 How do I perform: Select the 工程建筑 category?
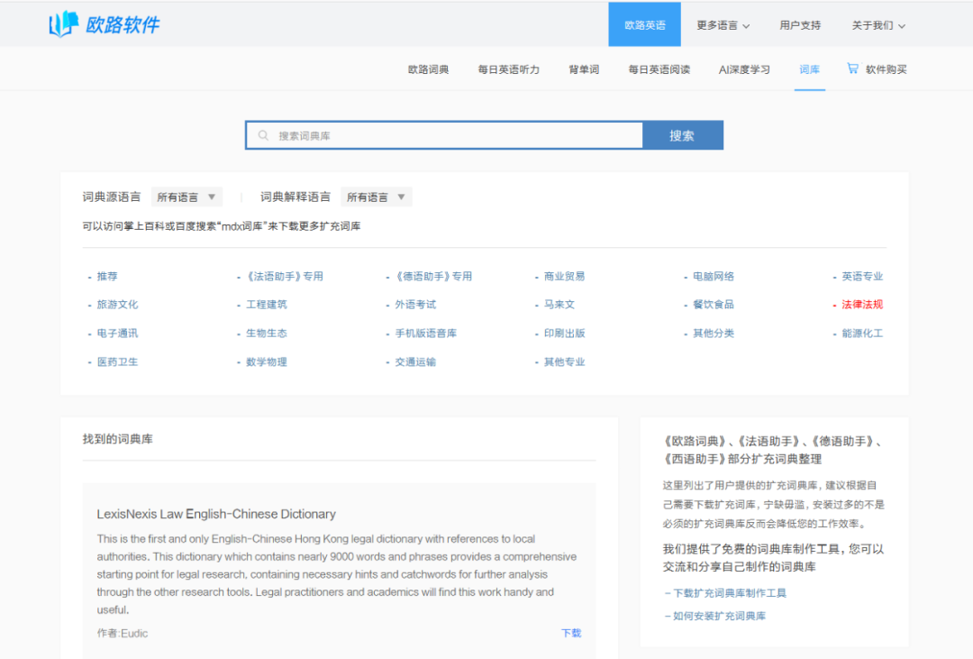point(266,305)
